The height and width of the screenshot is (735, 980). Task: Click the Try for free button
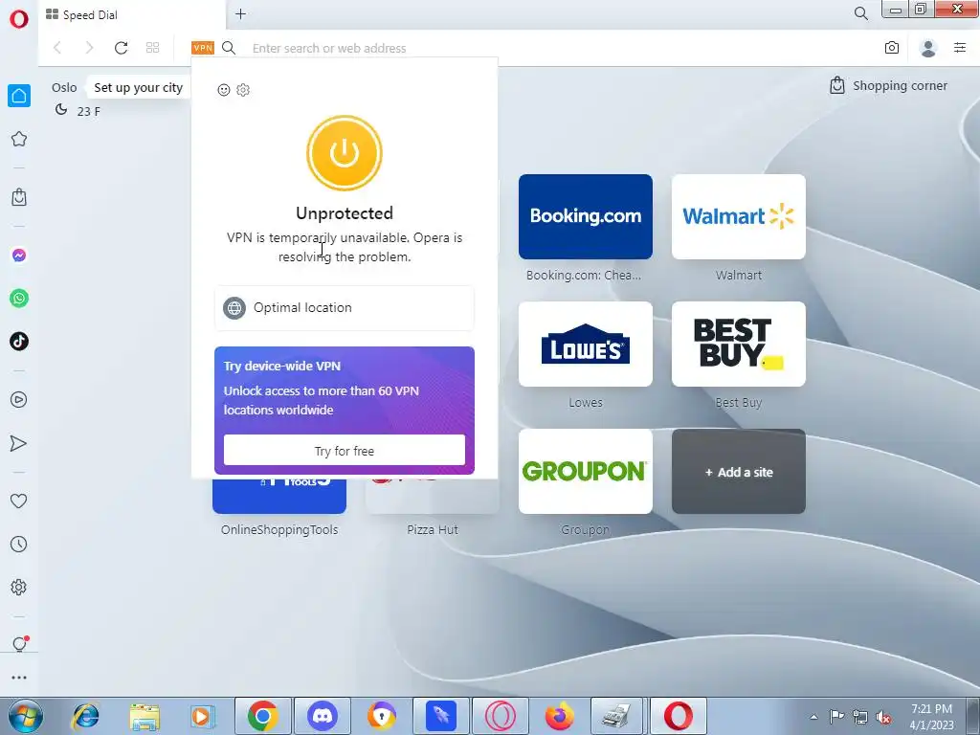pos(345,451)
